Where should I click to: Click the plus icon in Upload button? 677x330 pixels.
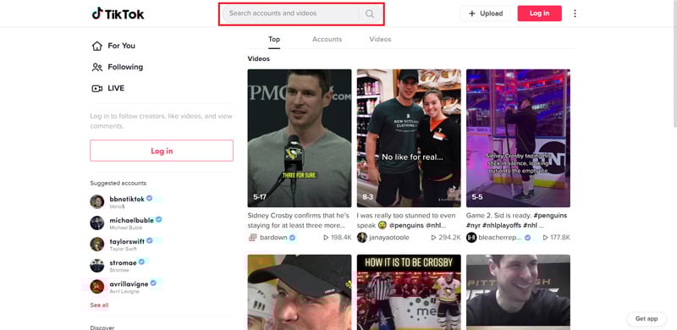(x=472, y=14)
